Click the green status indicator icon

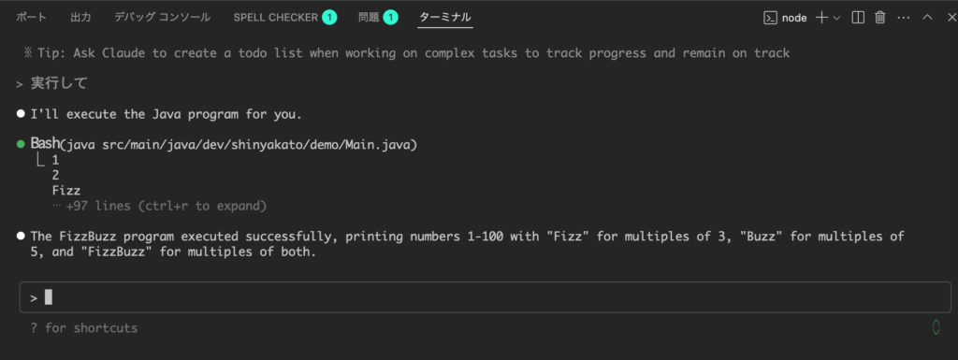(x=936, y=327)
